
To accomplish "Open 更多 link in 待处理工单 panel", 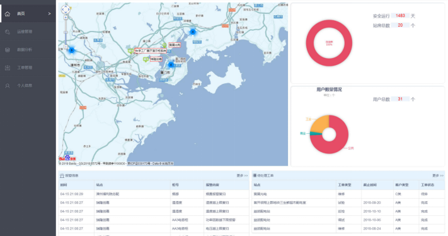I will (438, 175).
